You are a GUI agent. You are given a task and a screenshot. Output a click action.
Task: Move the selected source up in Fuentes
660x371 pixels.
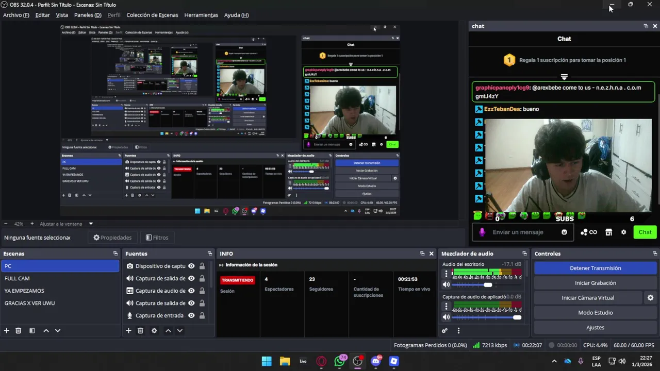(x=168, y=331)
